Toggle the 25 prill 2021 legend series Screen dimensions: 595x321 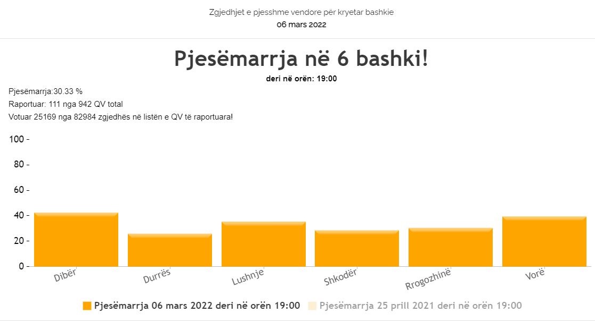pyautogui.click(x=420, y=306)
